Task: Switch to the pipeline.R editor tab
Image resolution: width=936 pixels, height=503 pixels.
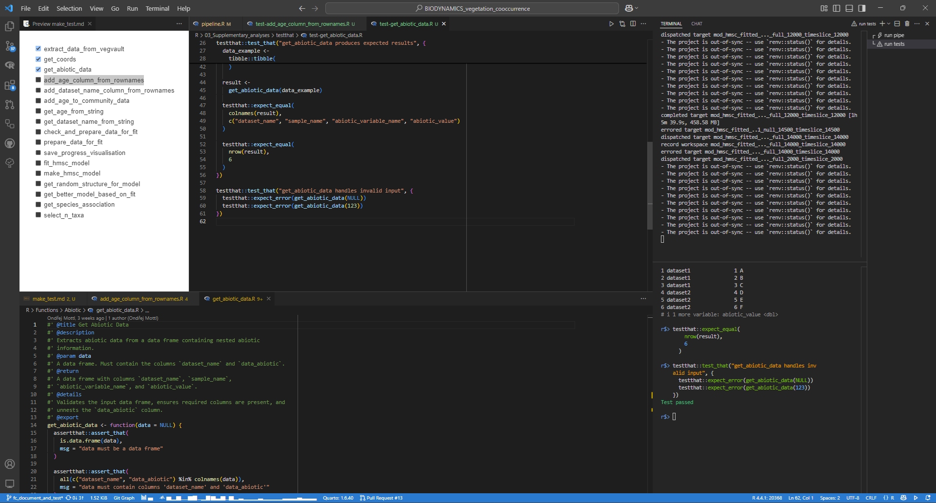Action: pos(213,24)
